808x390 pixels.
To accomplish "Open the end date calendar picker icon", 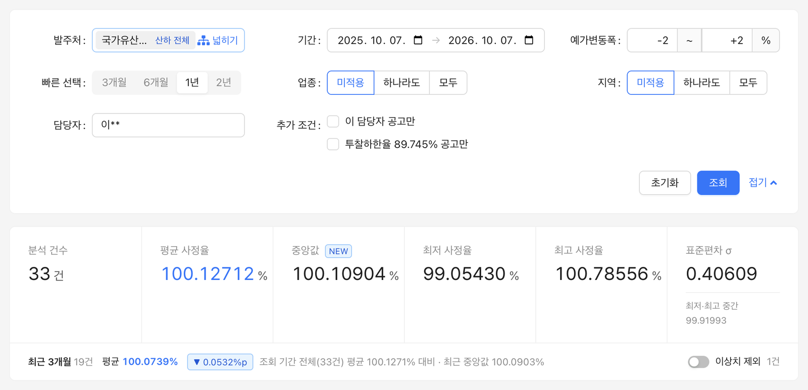I will tap(529, 40).
